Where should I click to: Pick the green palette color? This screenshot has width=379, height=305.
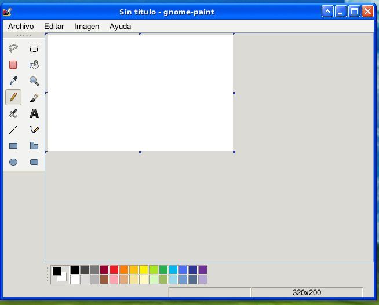click(x=163, y=270)
